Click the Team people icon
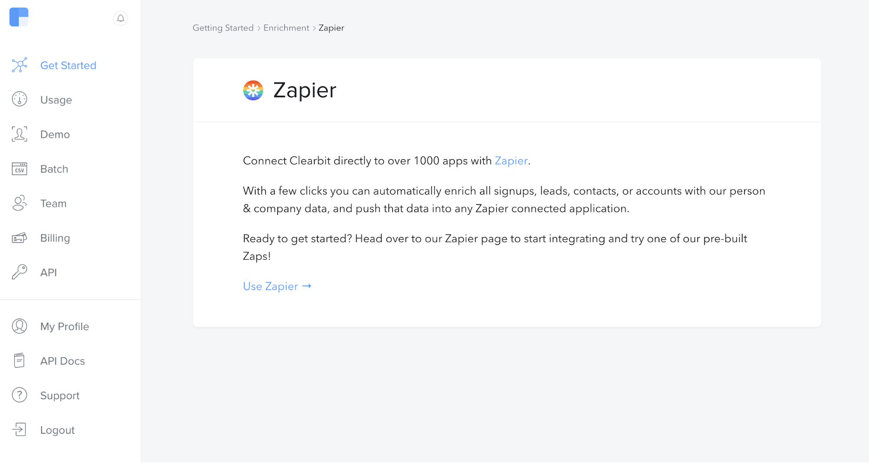Image resolution: width=869 pixels, height=463 pixels. (x=20, y=203)
